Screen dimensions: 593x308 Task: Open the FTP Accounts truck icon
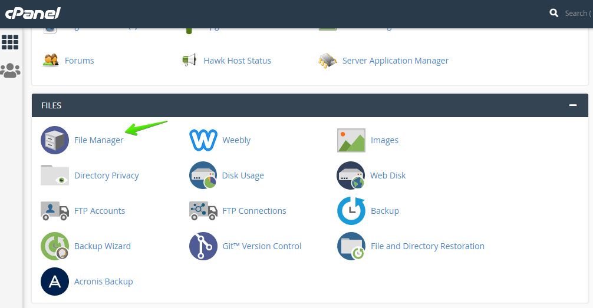tap(55, 211)
